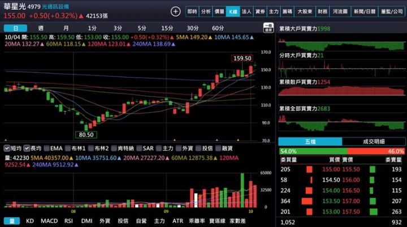The image size is (407, 227).
Task: Show 外資 in the lower indicator row
Action: [105, 221]
